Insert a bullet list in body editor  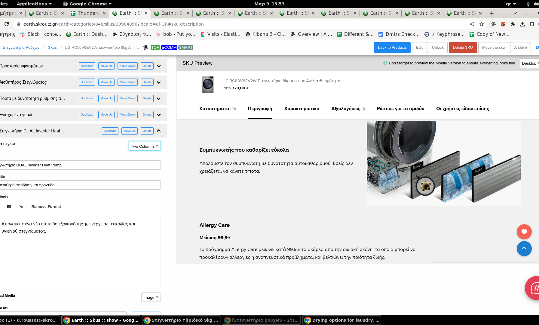tap(9, 207)
